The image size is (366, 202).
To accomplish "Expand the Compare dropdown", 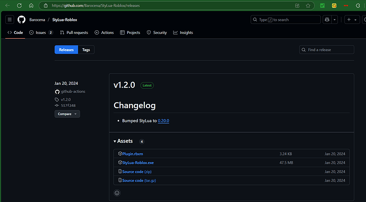I will [x=67, y=114].
